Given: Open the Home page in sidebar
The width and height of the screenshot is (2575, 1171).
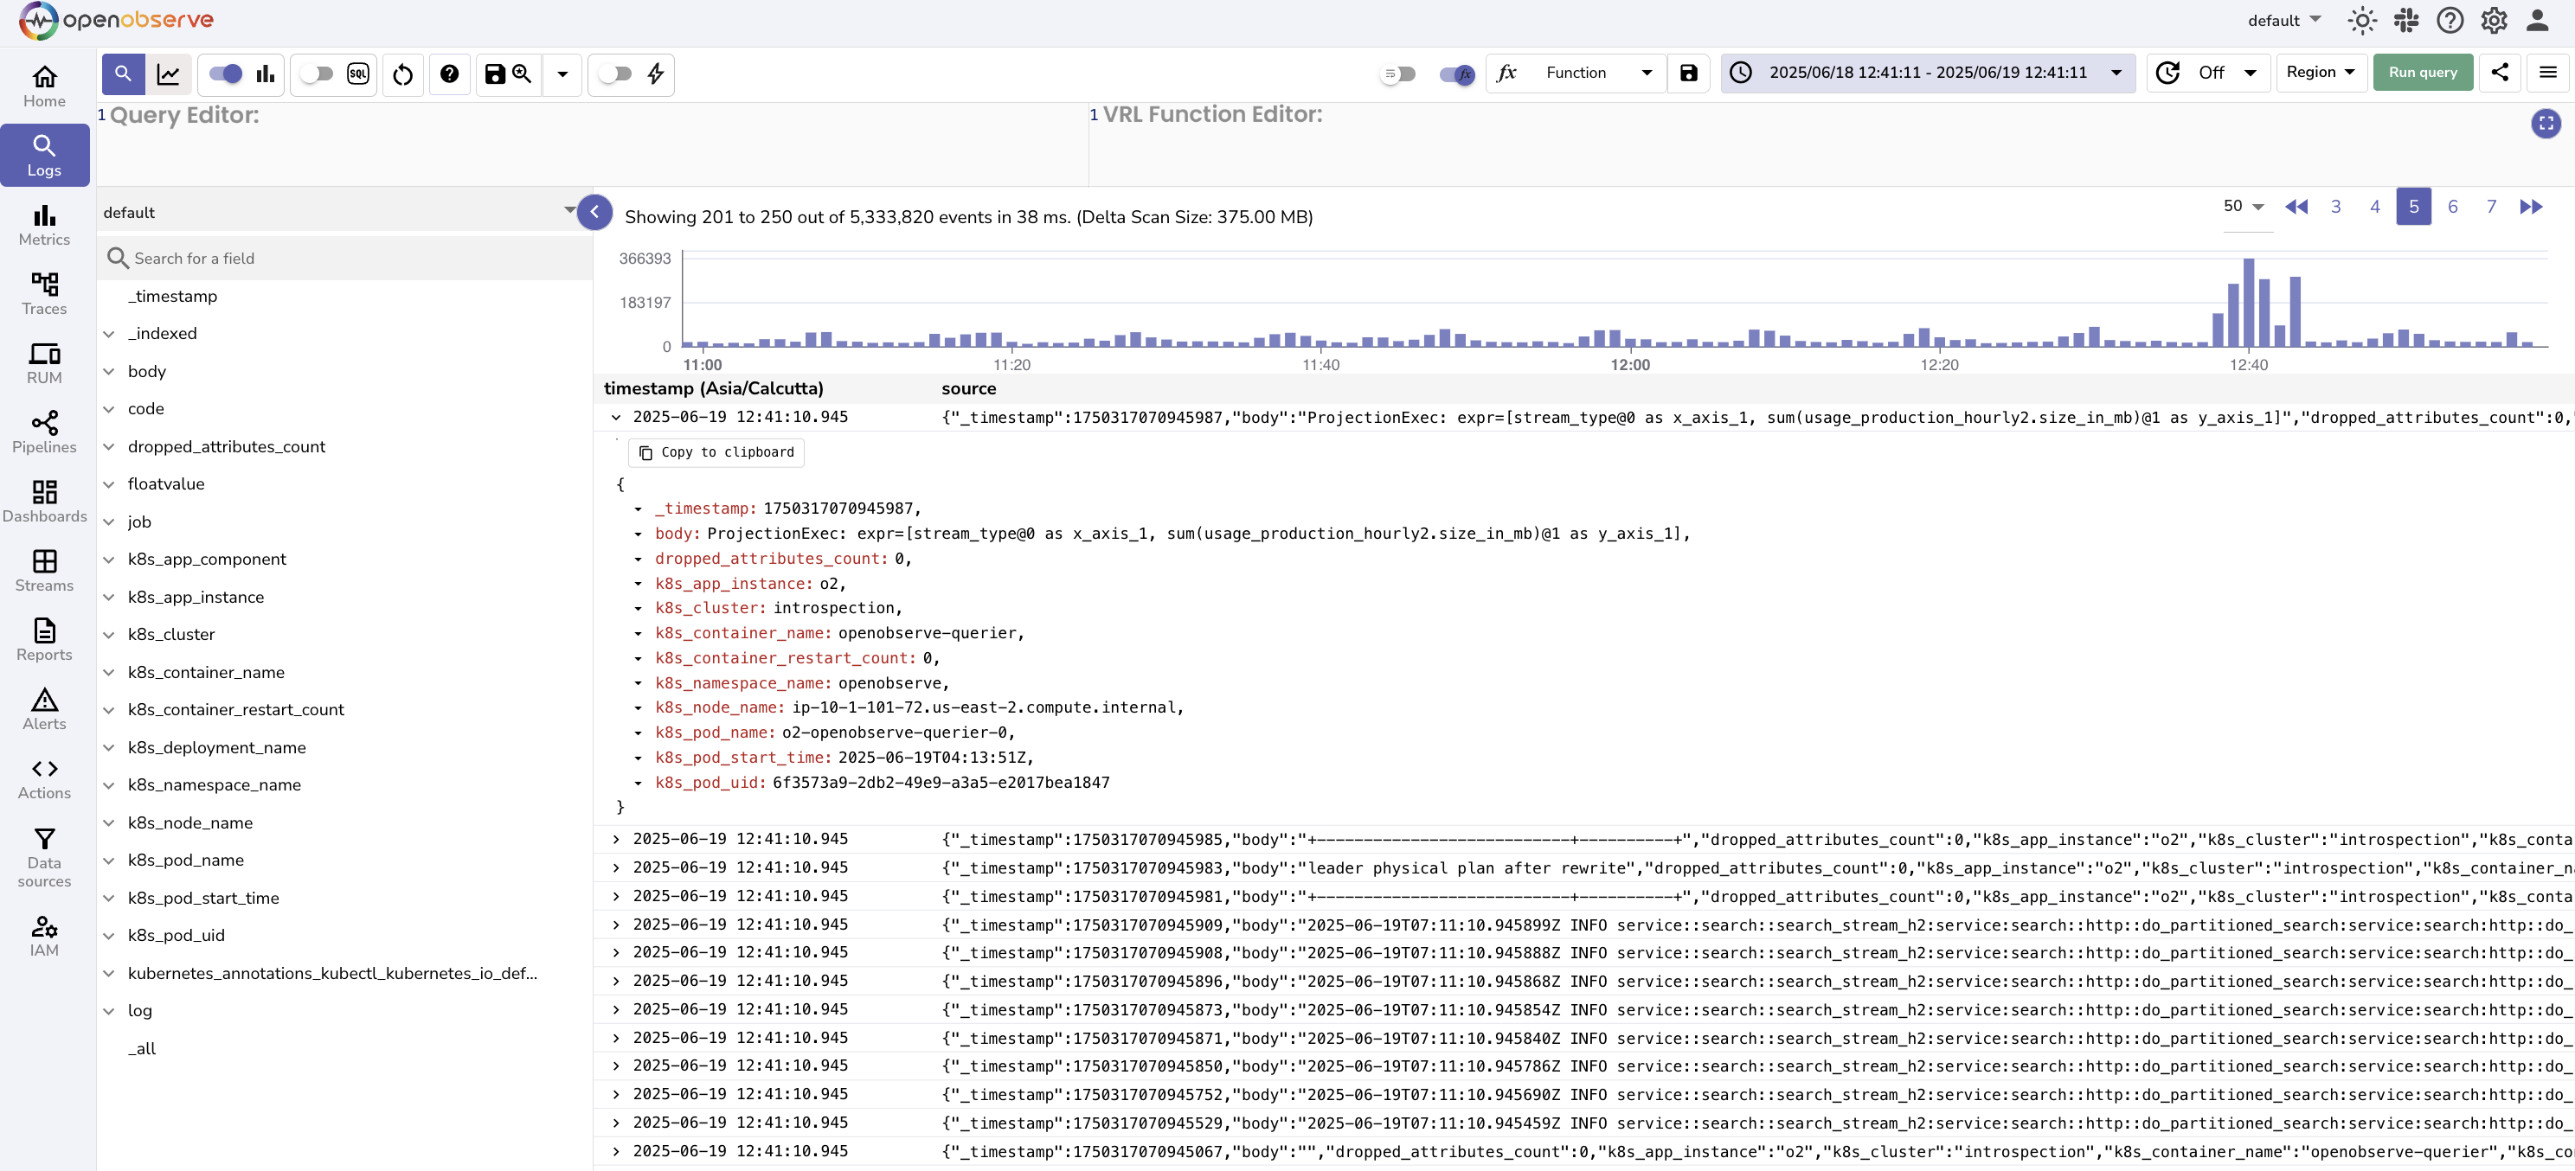Looking at the screenshot, I should (x=44, y=86).
